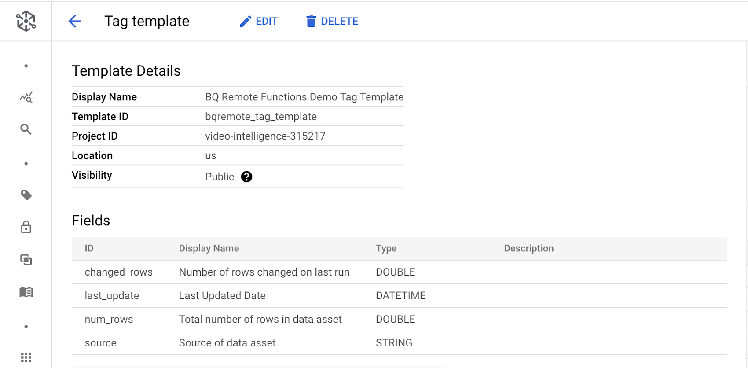Click the 'Project ID' label

click(x=95, y=136)
